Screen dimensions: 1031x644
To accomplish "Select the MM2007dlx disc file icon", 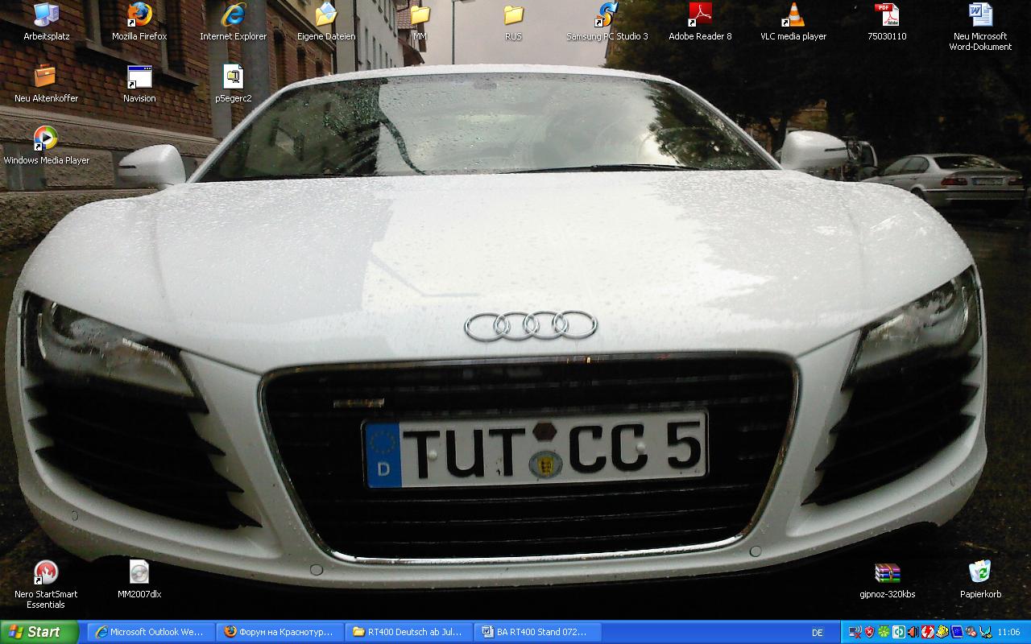I will pos(139,580).
